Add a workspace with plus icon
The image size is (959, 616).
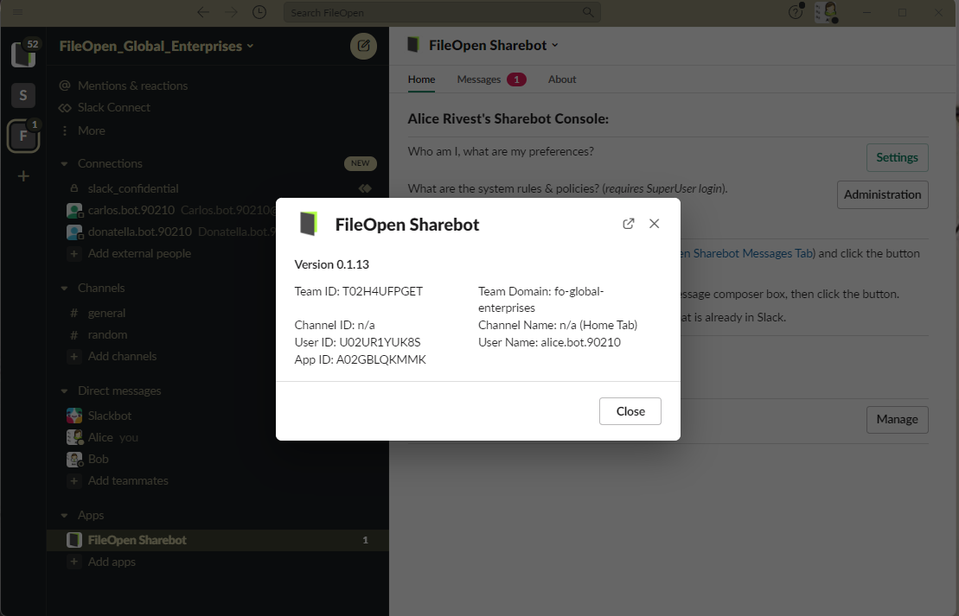[23, 176]
